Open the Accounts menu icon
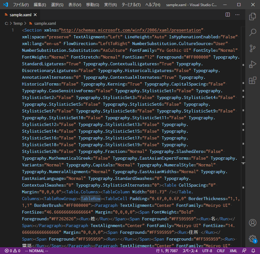Viewport: 260px width, 254px height. click(253, 223)
